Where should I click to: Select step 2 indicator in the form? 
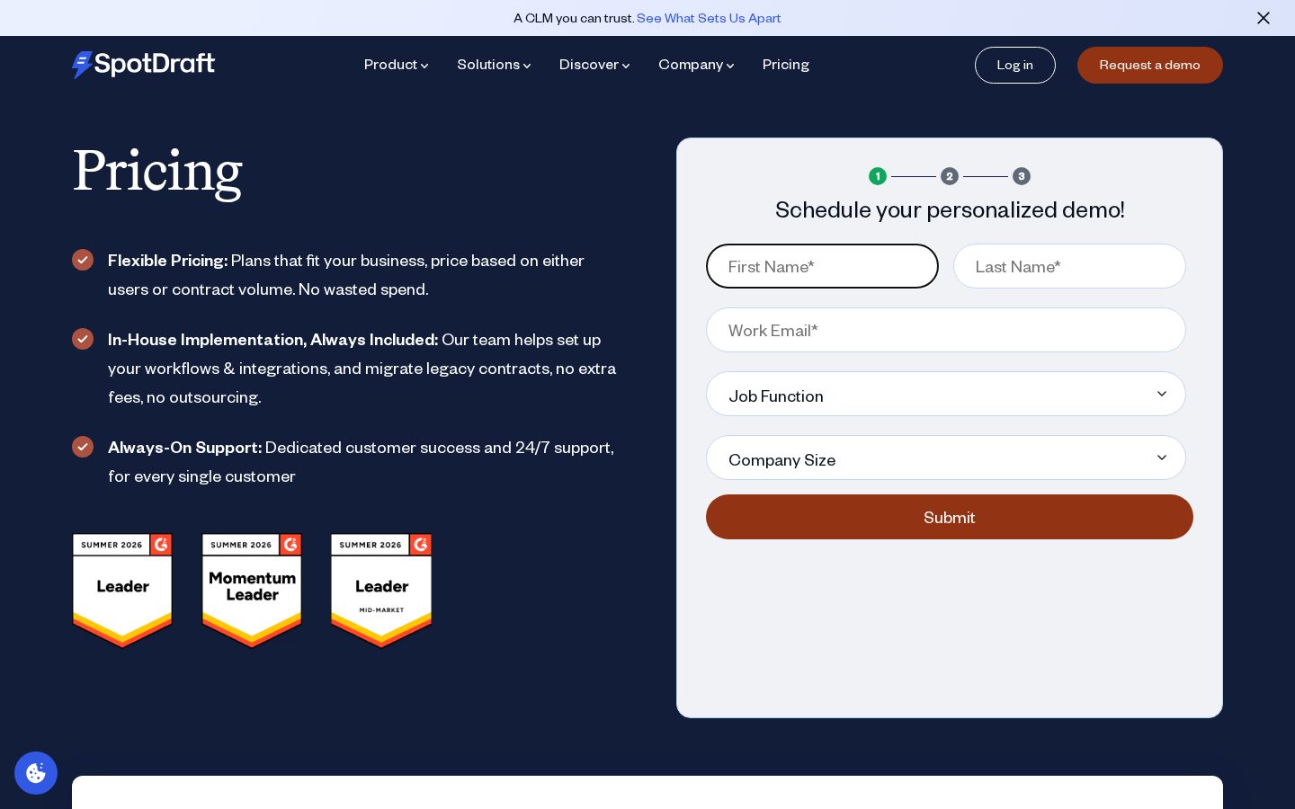tap(950, 176)
